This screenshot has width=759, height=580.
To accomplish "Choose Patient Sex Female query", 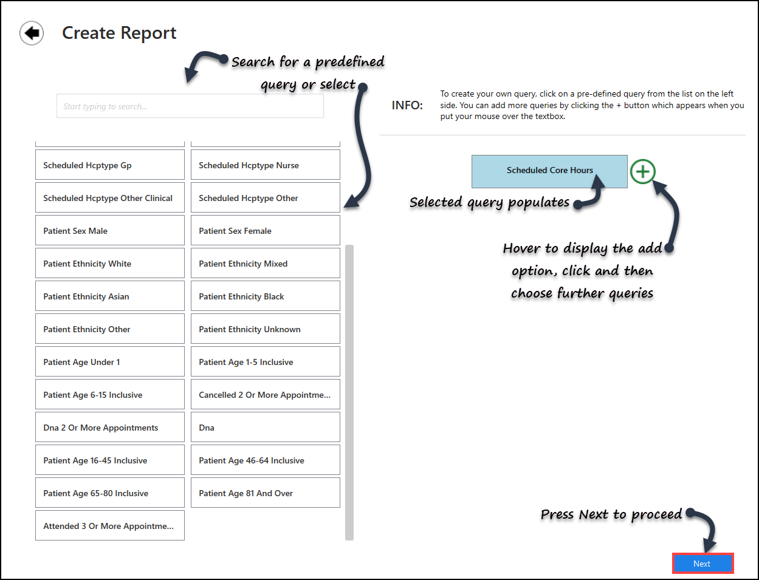I will point(265,231).
